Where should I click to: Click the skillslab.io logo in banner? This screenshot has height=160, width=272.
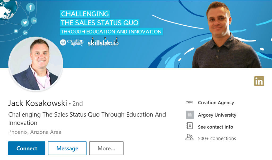click(103, 42)
